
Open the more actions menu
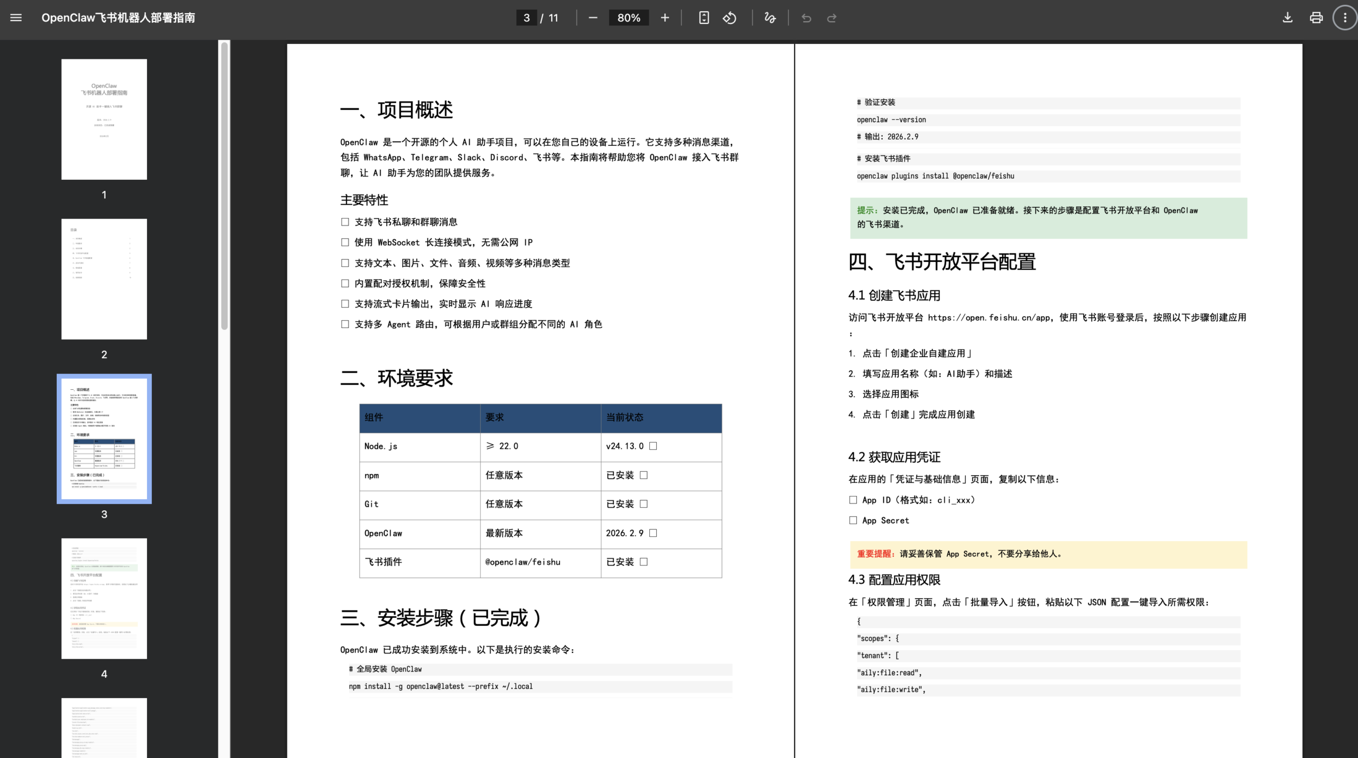click(1344, 18)
